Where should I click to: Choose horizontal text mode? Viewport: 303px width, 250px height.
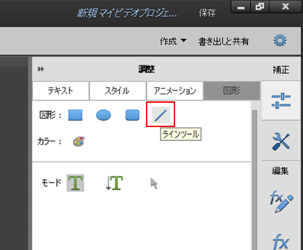point(75,183)
